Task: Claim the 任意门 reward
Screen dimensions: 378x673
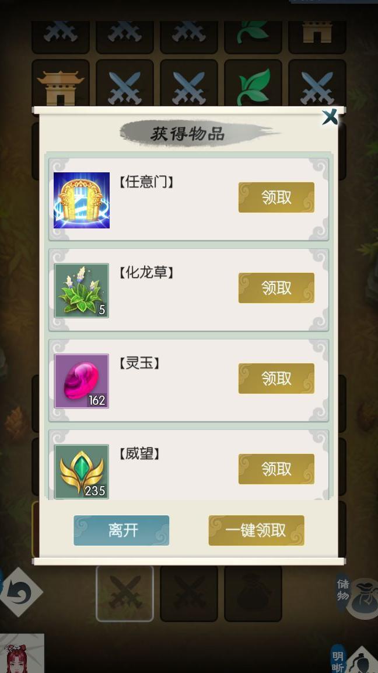Action: click(276, 197)
